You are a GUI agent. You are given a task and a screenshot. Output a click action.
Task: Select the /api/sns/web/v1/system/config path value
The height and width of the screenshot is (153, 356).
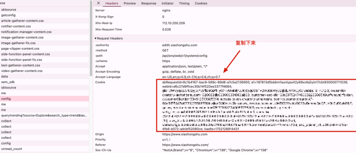click(185, 56)
